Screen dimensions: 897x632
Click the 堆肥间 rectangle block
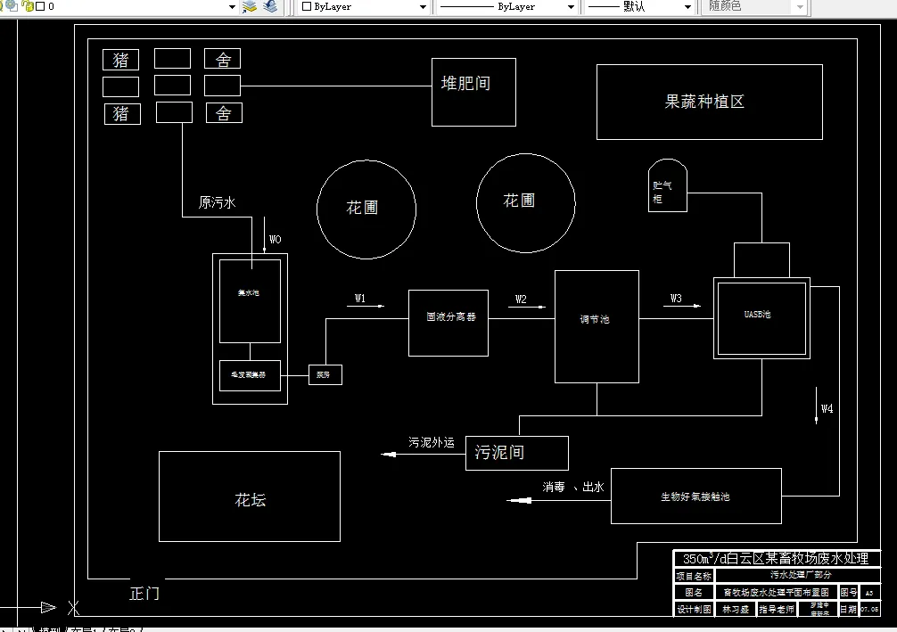point(473,92)
